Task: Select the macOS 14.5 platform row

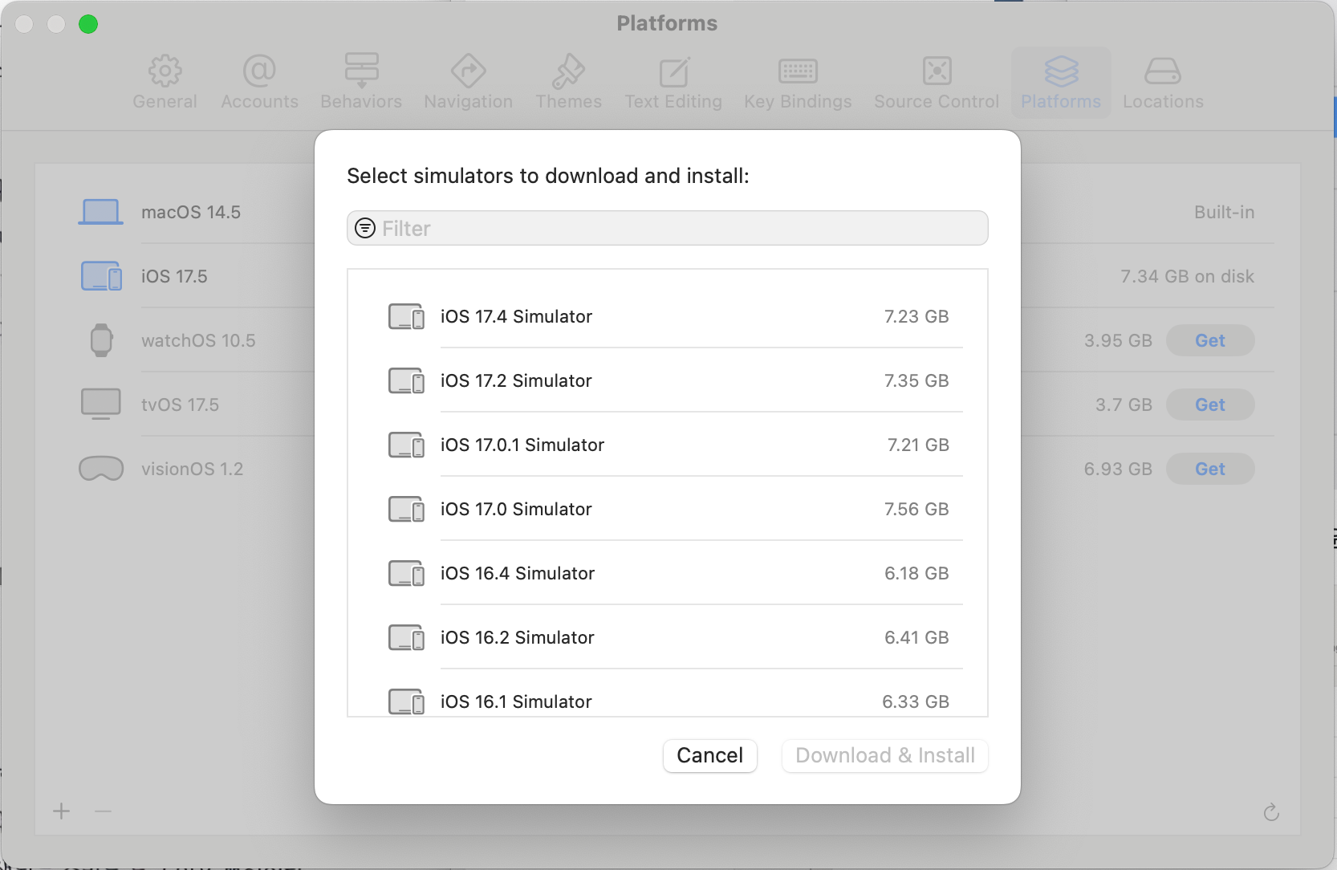Action: (x=668, y=212)
